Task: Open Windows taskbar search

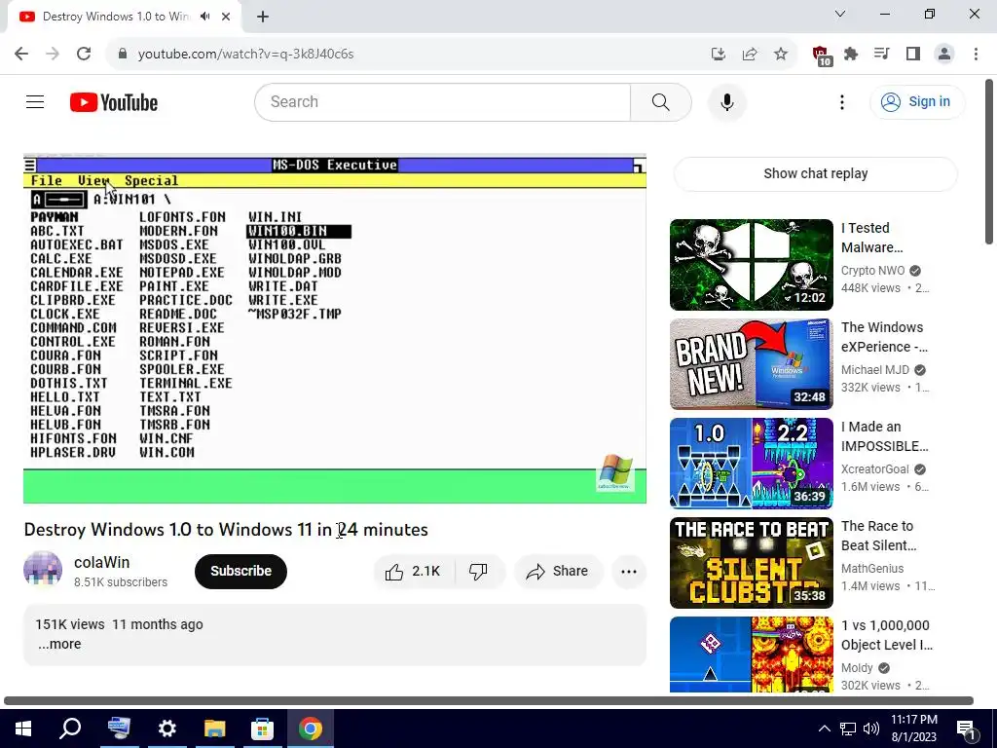Action: point(70,729)
